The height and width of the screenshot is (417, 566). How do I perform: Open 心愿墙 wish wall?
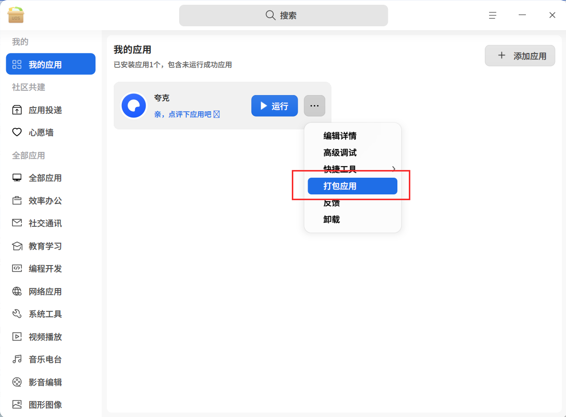51,132
